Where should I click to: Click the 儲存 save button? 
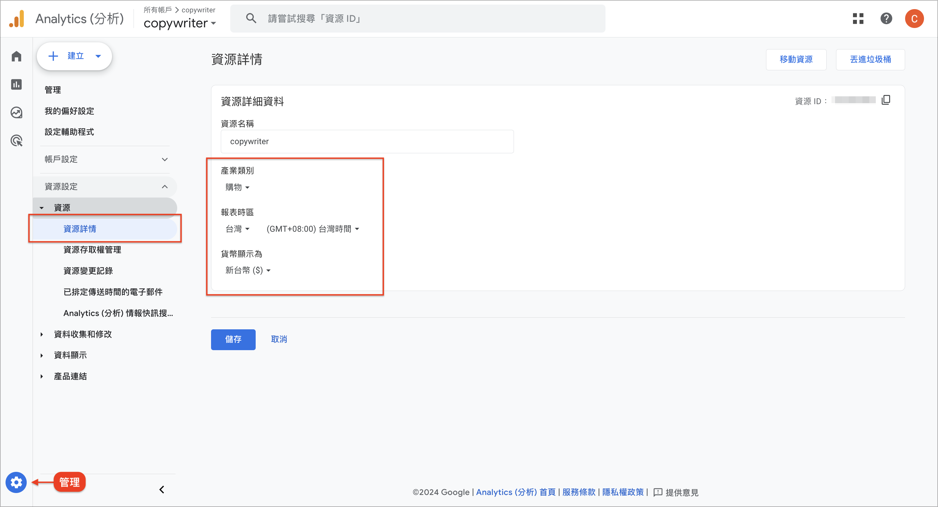[233, 339]
